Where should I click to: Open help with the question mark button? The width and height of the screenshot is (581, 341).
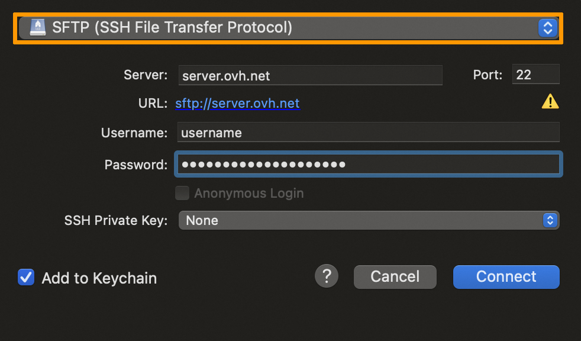pyautogui.click(x=327, y=276)
